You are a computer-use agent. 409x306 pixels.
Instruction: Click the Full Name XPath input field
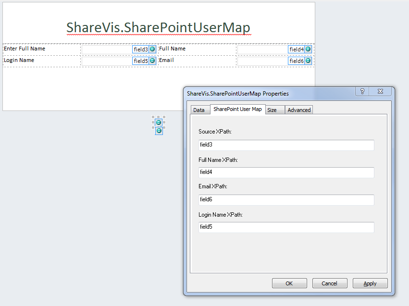point(286,172)
